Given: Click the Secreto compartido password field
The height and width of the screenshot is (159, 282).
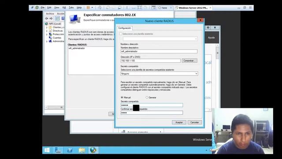Looking at the screenshot, I should pos(152,105).
